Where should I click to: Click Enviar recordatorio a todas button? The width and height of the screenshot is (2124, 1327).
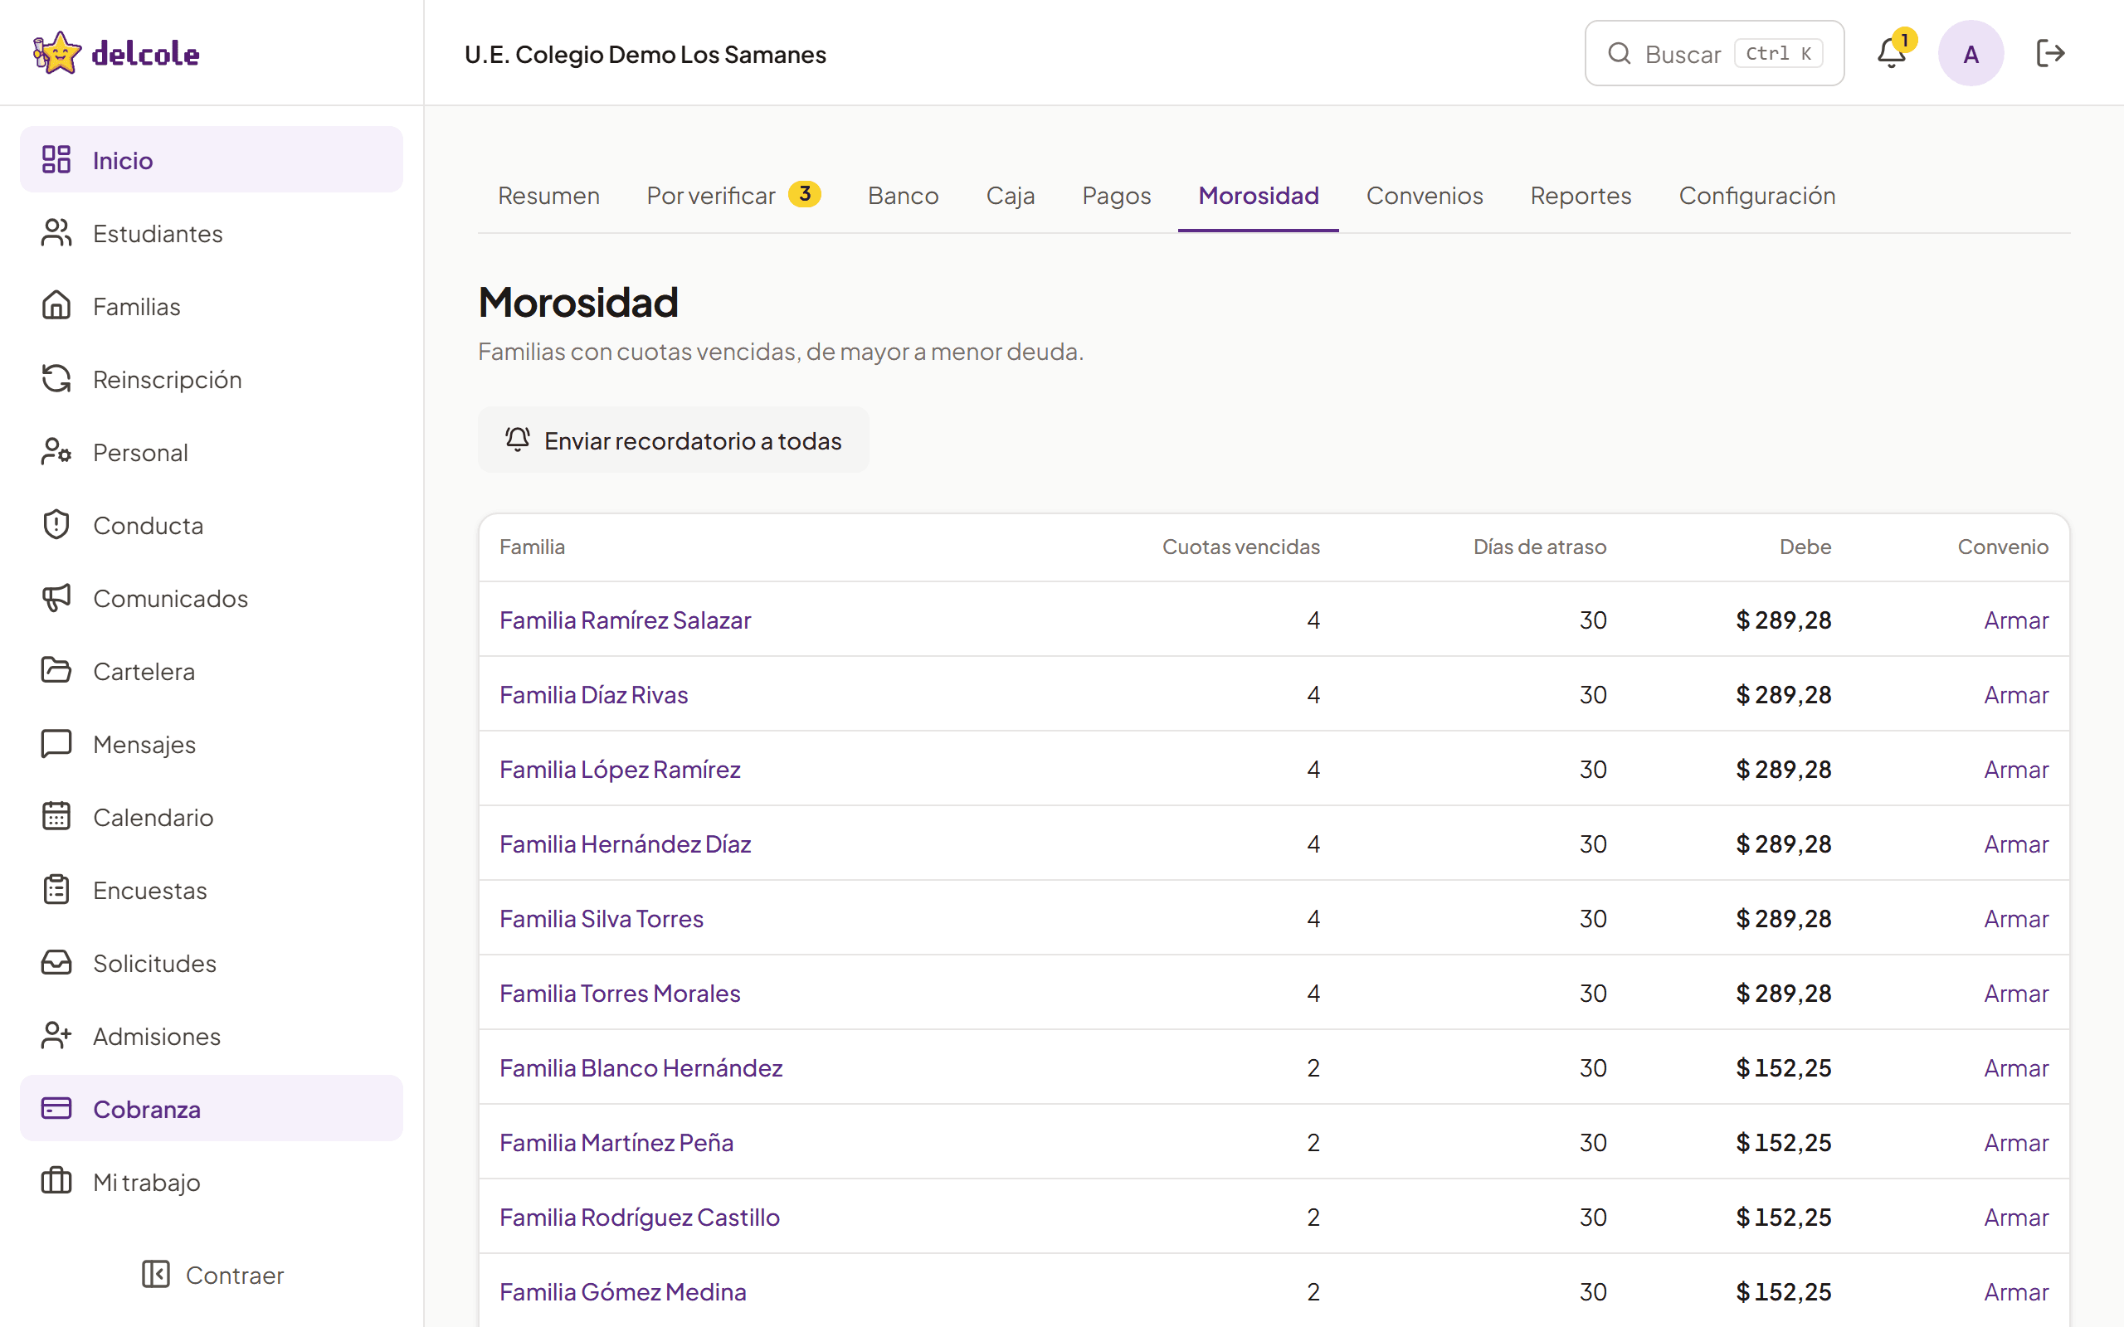[673, 440]
